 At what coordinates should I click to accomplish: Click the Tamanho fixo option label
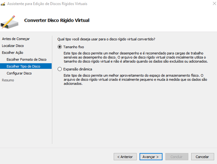(73, 47)
